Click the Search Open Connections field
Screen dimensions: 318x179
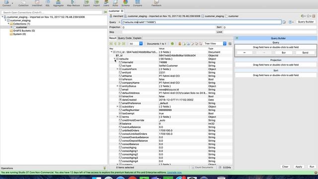coord(52,12)
